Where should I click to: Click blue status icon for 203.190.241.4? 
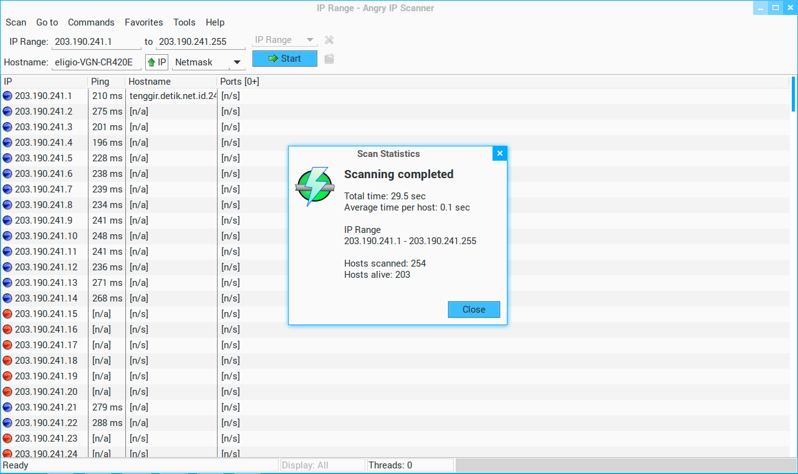(x=7, y=143)
